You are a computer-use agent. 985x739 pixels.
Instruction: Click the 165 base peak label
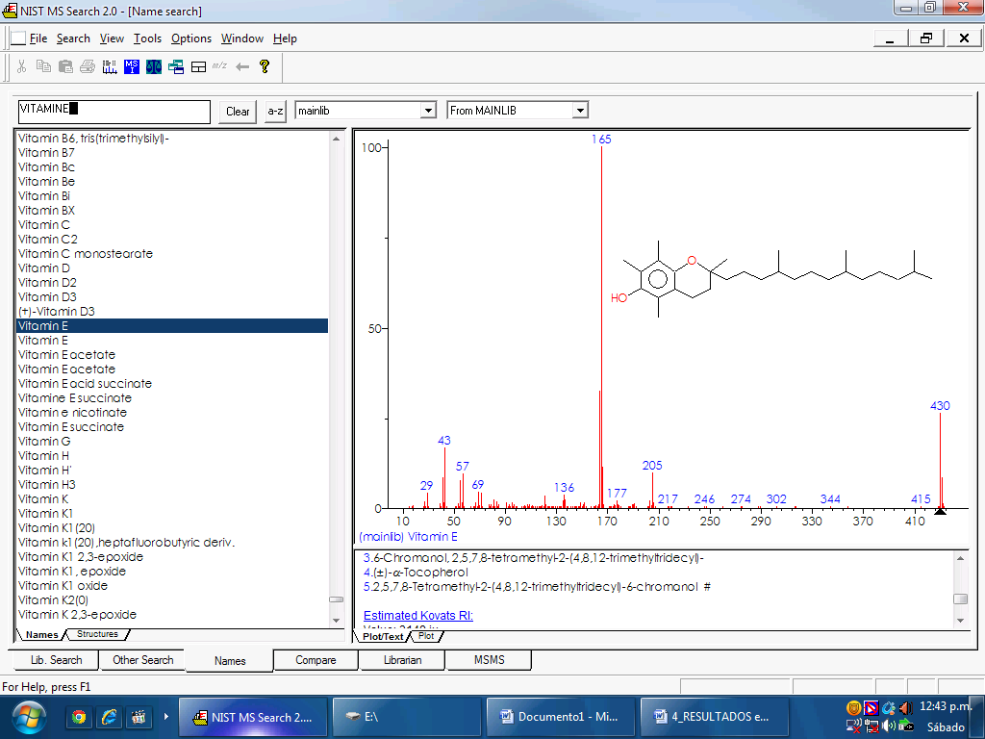coord(601,139)
